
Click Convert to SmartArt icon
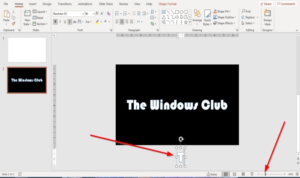pyautogui.click(x=152, y=24)
